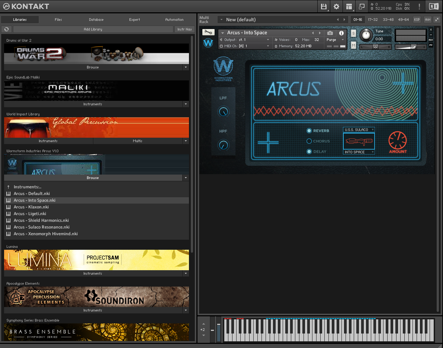Open the World Impact Library dropdown arrow
The image size is (443, 348).
pos(186,141)
